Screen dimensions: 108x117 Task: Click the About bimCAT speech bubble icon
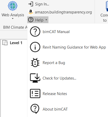[35, 109]
